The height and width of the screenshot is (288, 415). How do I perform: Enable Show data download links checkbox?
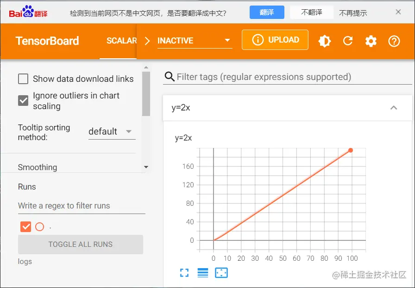[x=23, y=79]
